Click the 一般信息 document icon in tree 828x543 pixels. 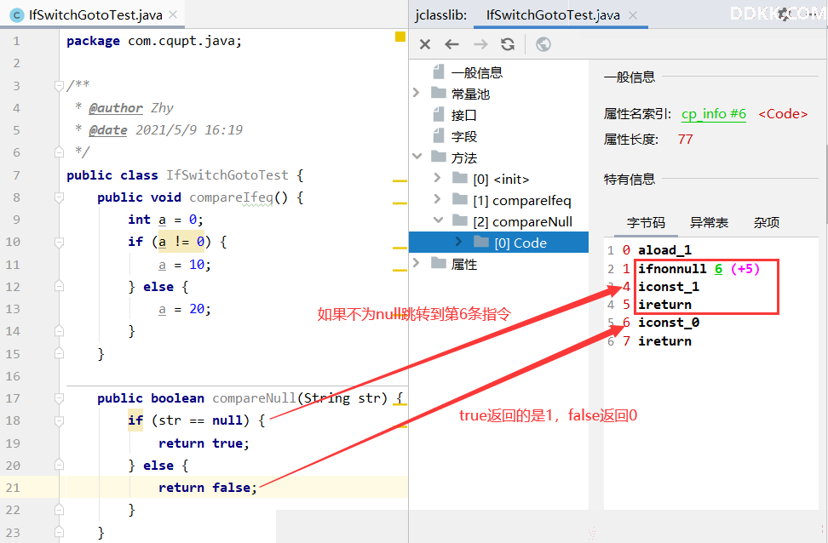pyautogui.click(x=439, y=71)
